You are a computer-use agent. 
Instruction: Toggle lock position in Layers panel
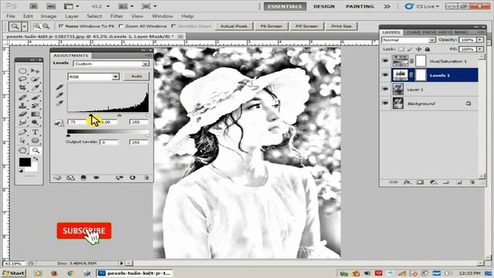[418, 49]
